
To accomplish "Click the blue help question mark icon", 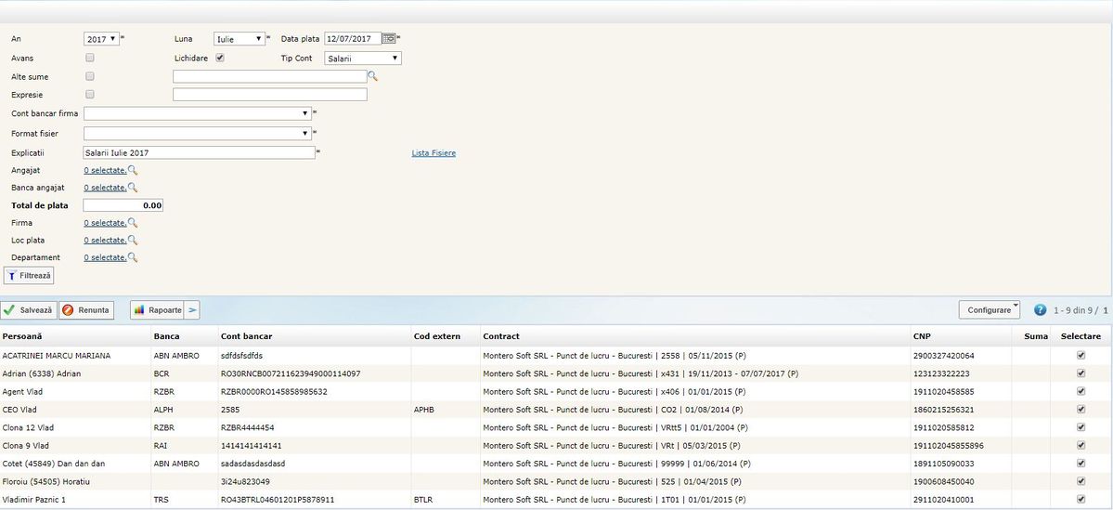I will tap(1040, 310).
